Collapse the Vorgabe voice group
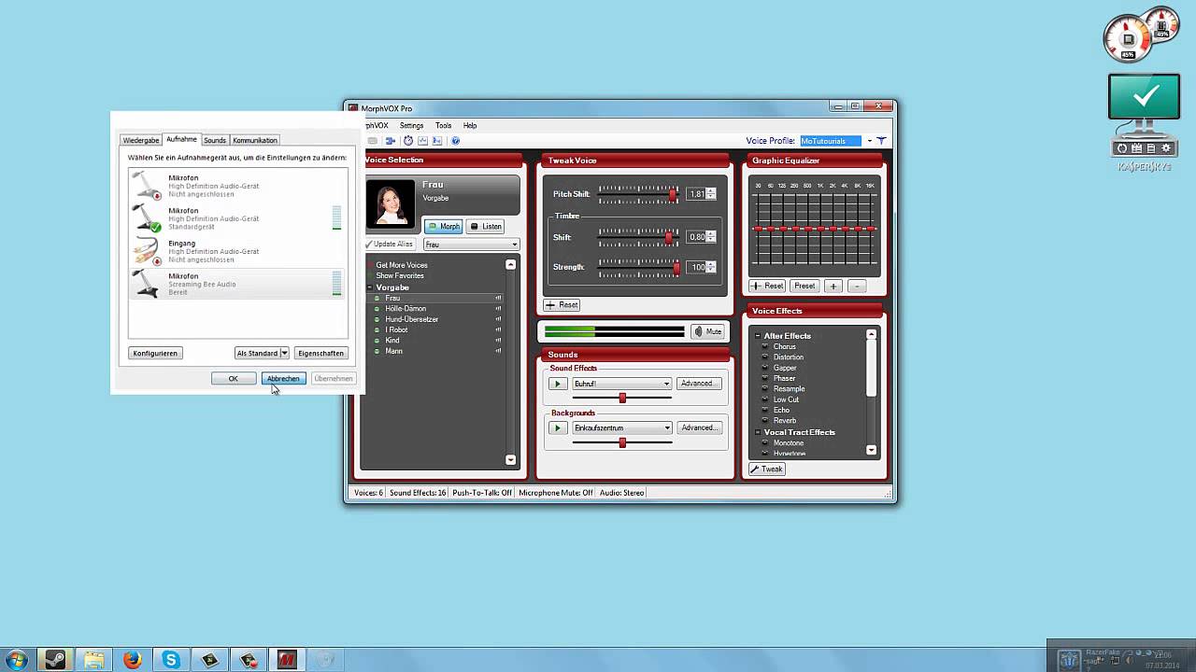The width and height of the screenshot is (1196, 672). click(x=372, y=287)
